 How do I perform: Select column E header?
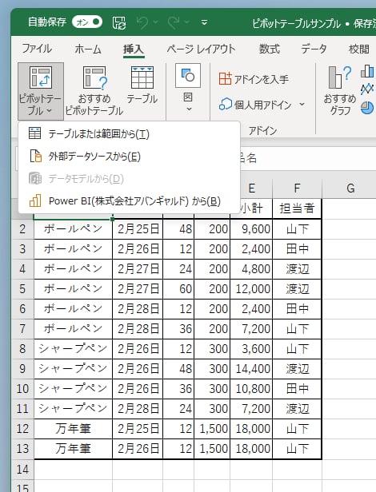(x=251, y=188)
